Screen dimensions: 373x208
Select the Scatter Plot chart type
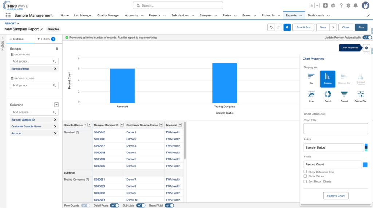coord(360,97)
